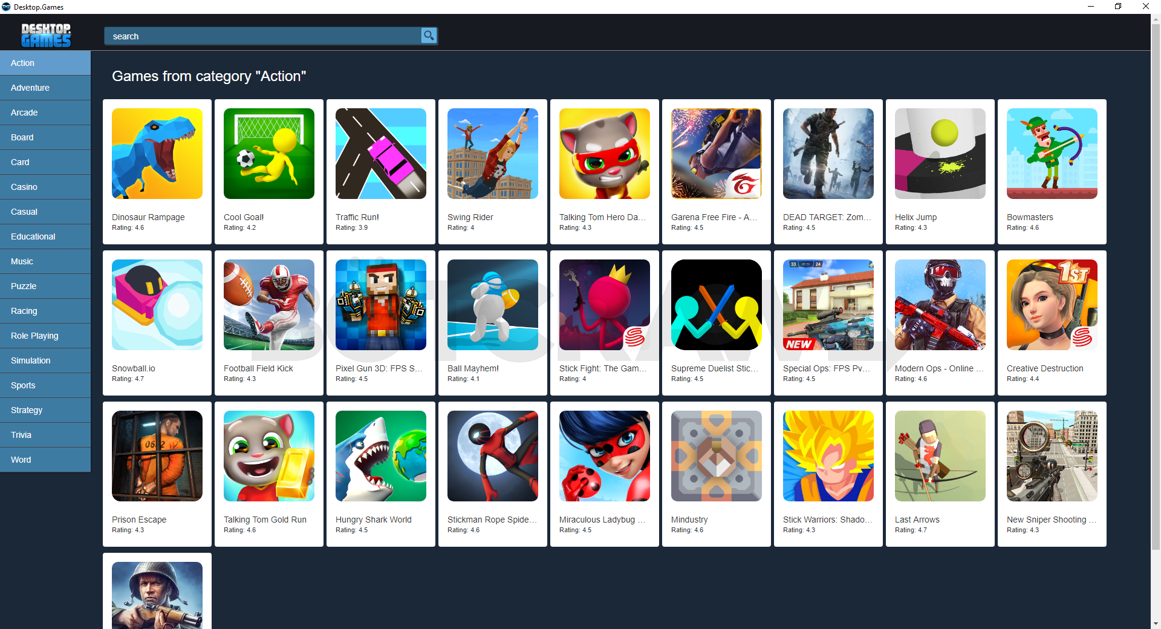1161x629 pixels.
Task: Select the Board category
Action: tap(45, 137)
